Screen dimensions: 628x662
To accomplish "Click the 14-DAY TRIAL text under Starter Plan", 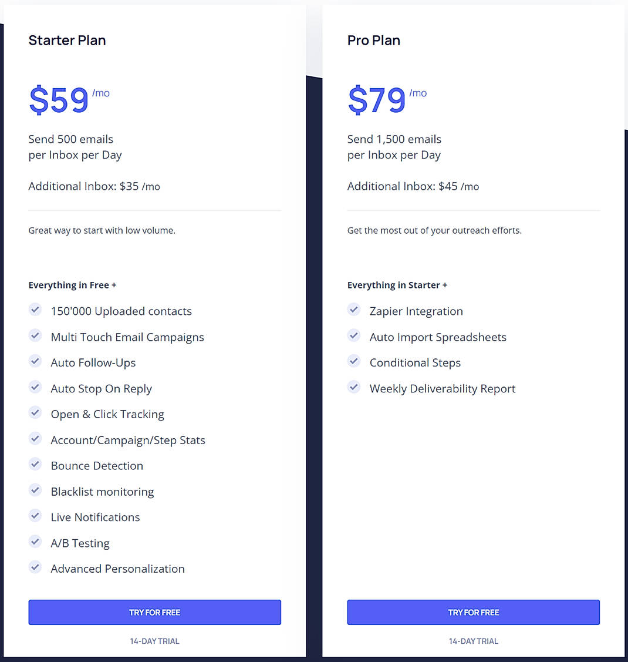I will (154, 641).
